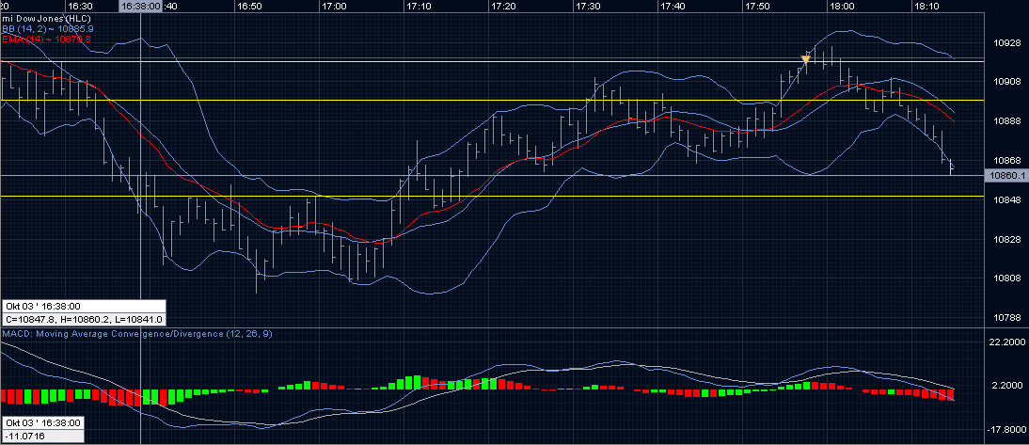1029x445 pixels.
Task: Click the current price tag 10860.1
Action: point(1004,175)
